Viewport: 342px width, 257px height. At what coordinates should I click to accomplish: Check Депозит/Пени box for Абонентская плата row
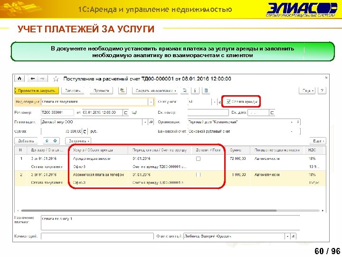(x=198, y=175)
